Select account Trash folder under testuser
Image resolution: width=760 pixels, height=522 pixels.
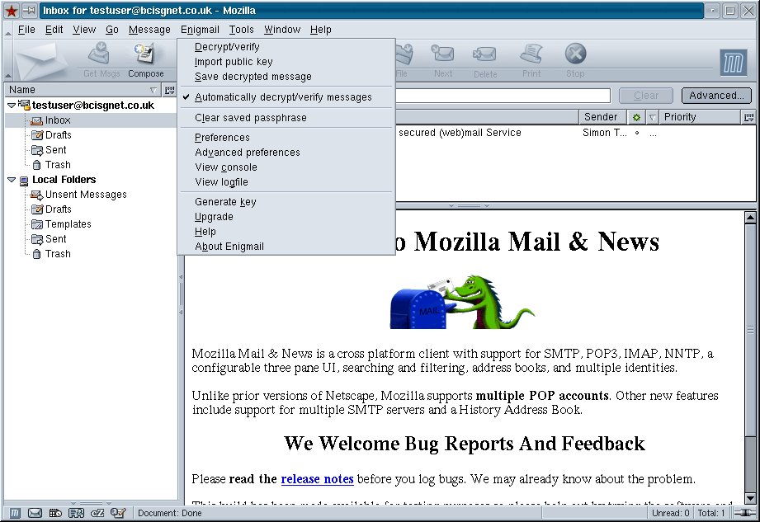(58, 165)
